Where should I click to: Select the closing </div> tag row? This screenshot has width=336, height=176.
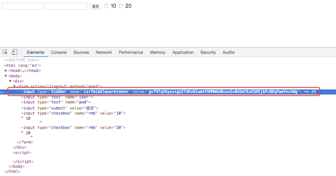pyautogui.click(x=19, y=147)
